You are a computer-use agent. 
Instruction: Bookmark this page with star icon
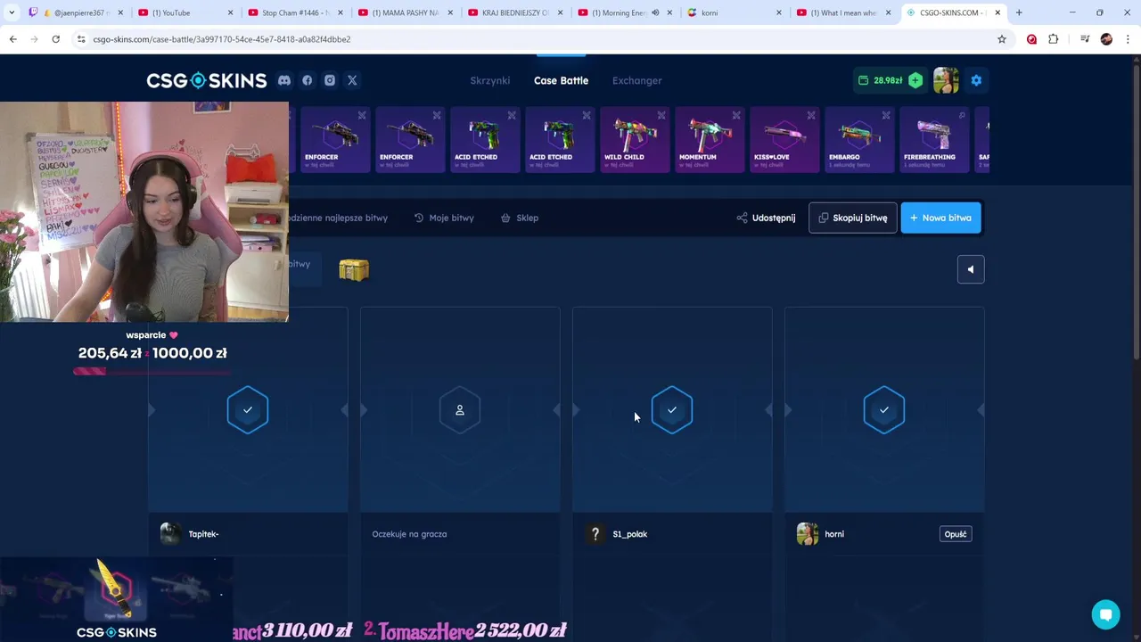pyautogui.click(x=1002, y=39)
